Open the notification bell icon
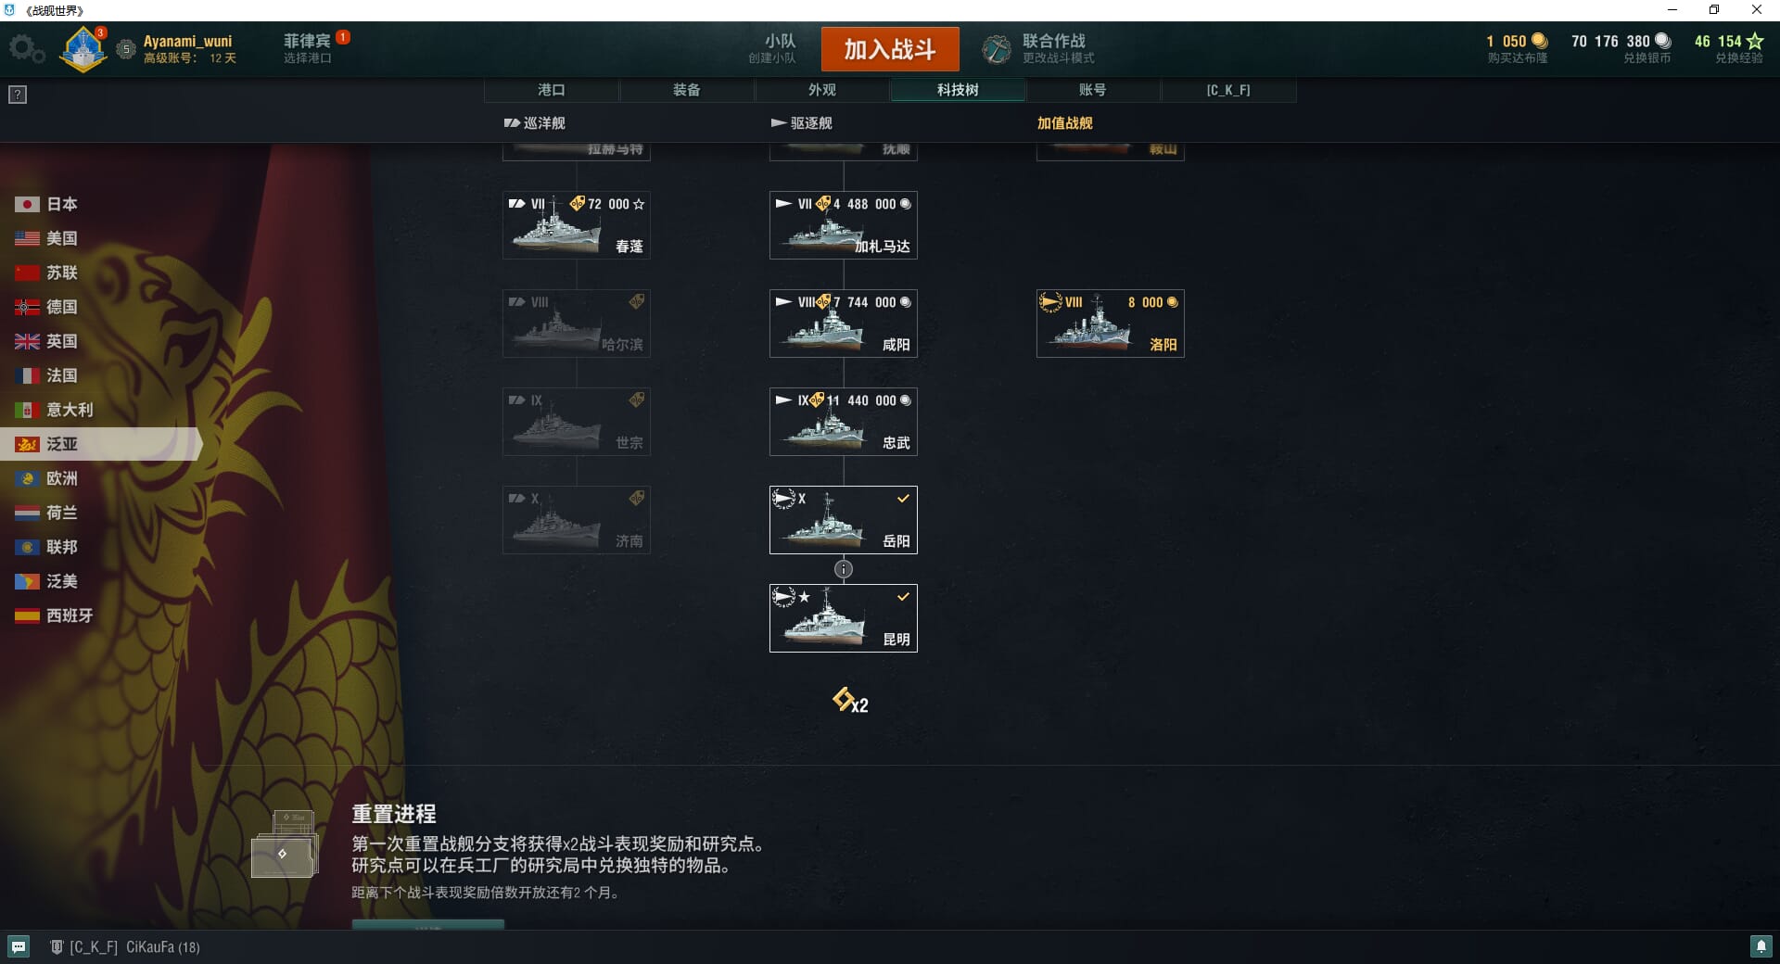 [x=1761, y=946]
